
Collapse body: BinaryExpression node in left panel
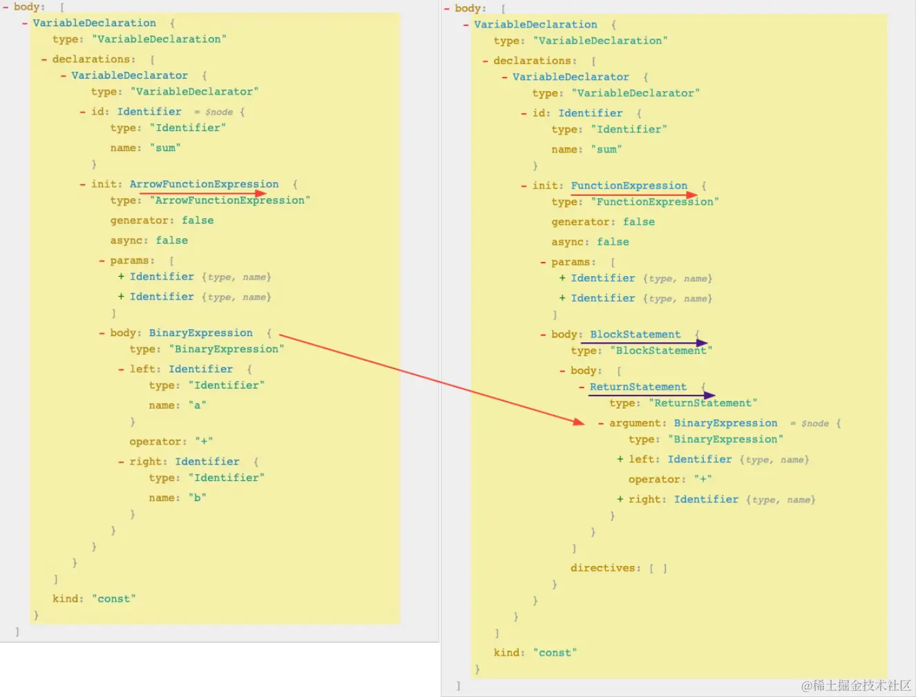(102, 333)
